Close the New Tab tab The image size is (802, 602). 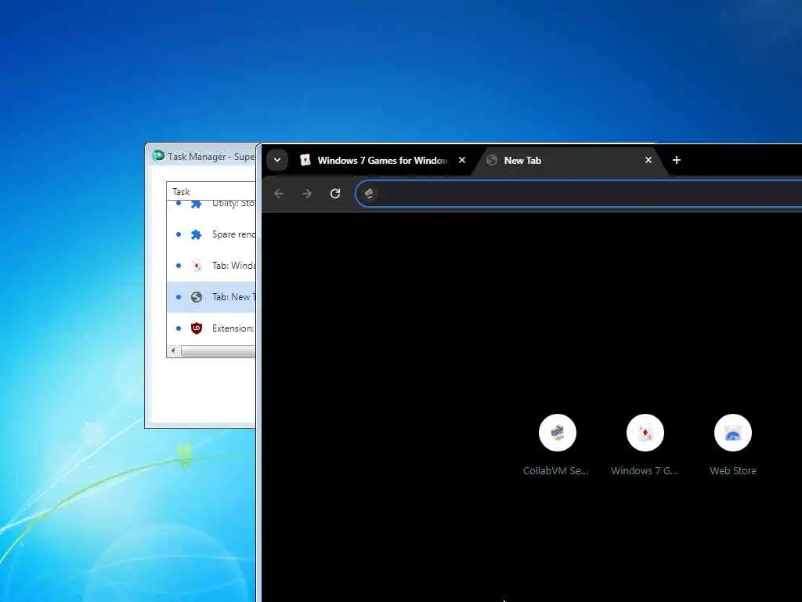(648, 160)
